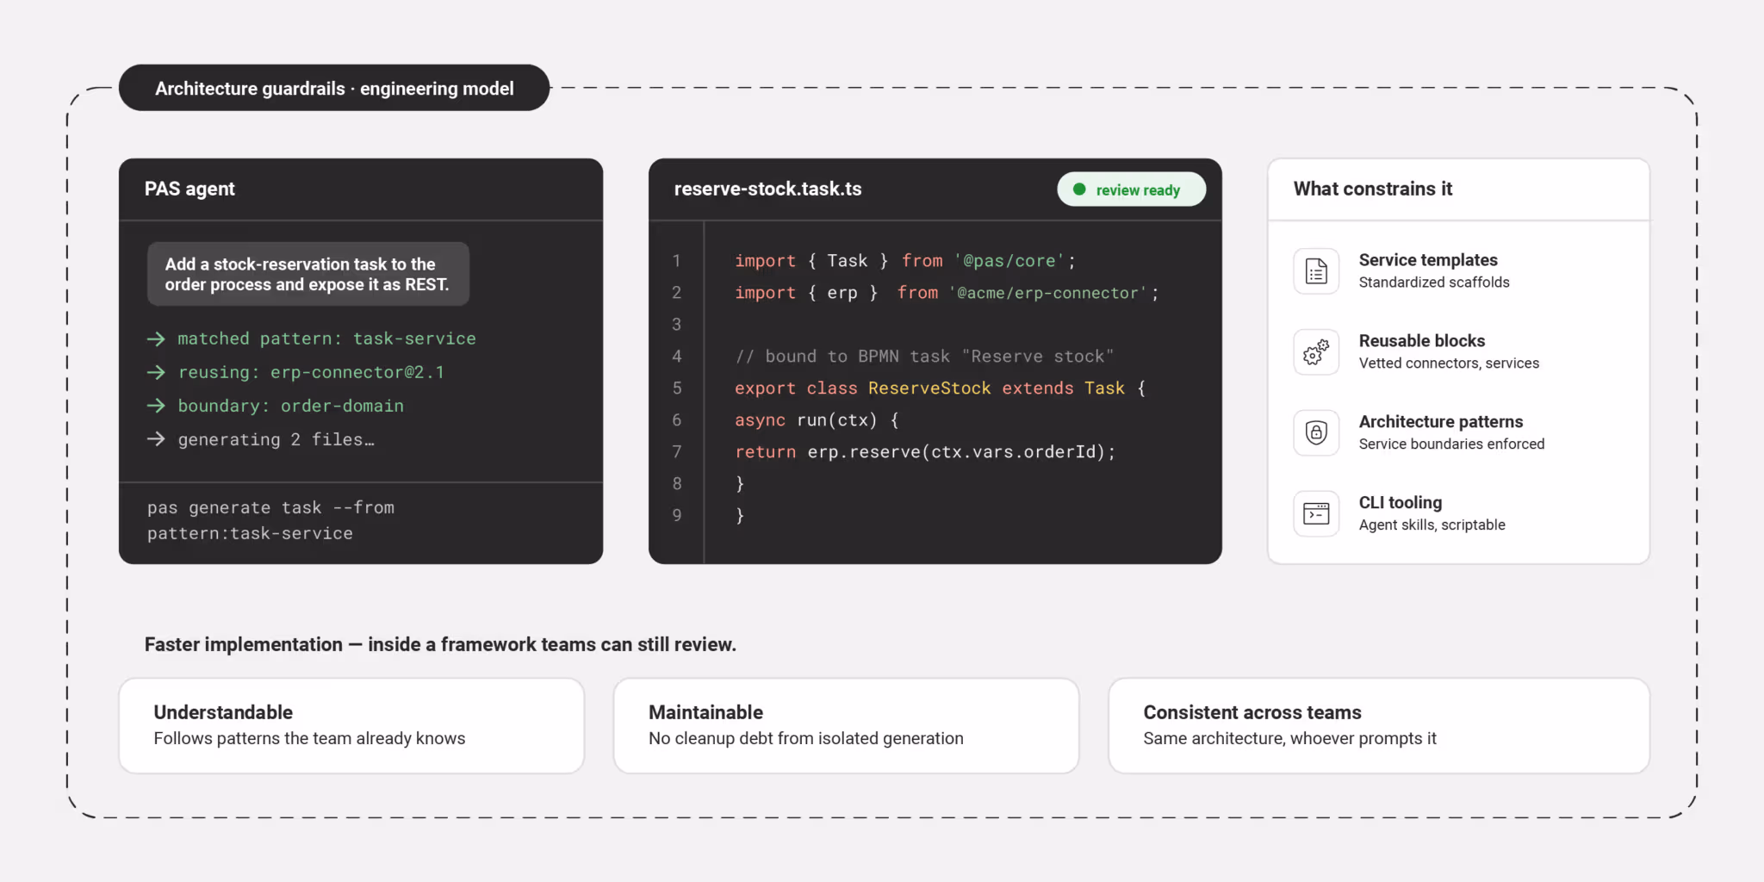The height and width of the screenshot is (882, 1764).
Task: Click the Architecture patterns shield lock icon
Action: [1316, 432]
